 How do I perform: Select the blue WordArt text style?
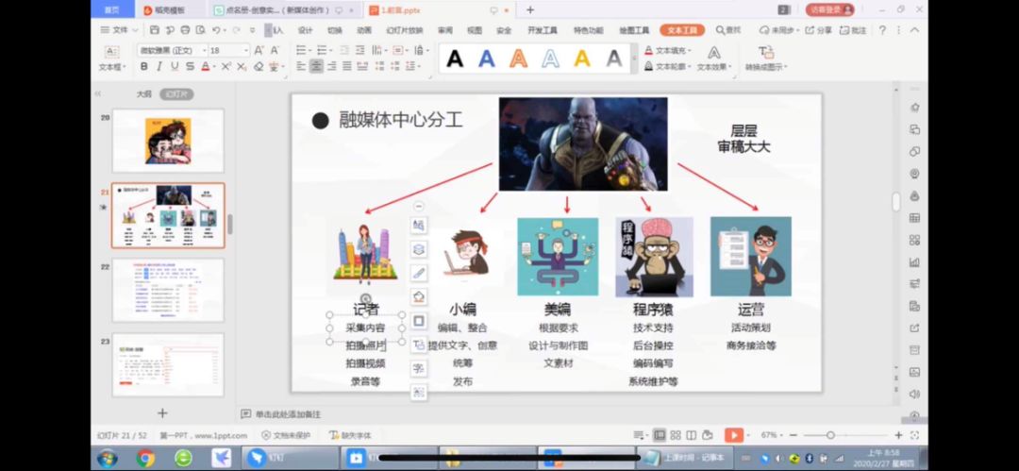click(487, 59)
